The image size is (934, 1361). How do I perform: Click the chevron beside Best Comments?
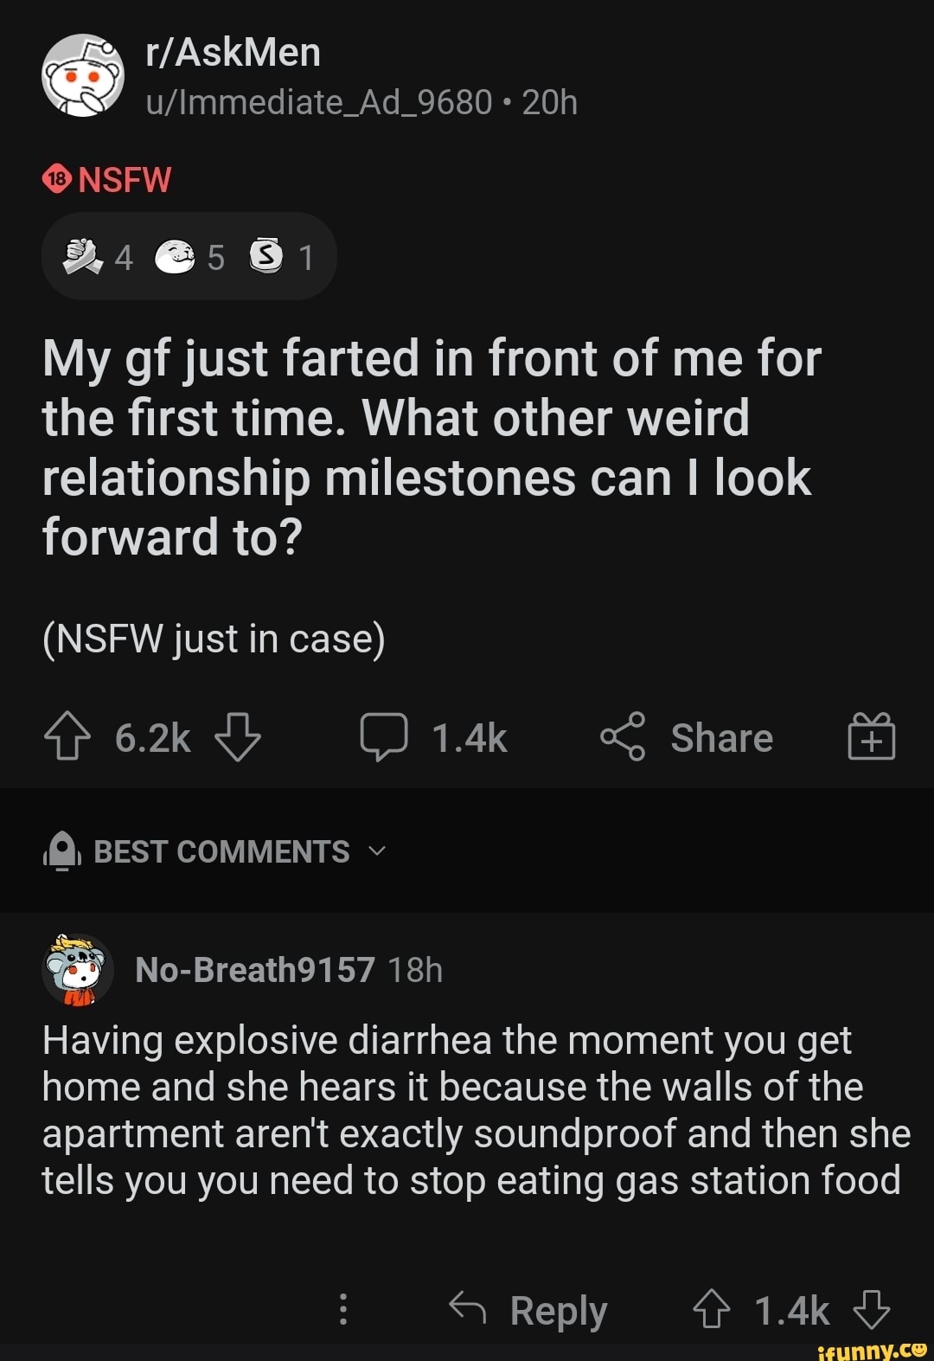(377, 851)
